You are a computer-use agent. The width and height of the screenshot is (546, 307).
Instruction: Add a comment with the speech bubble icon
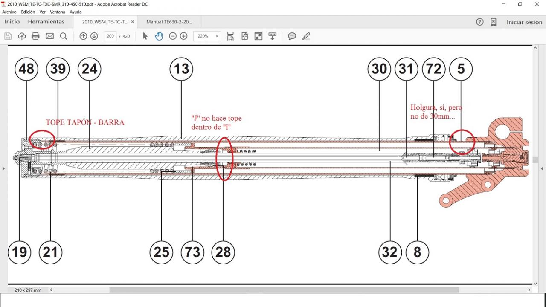pyautogui.click(x=292, y=36)
